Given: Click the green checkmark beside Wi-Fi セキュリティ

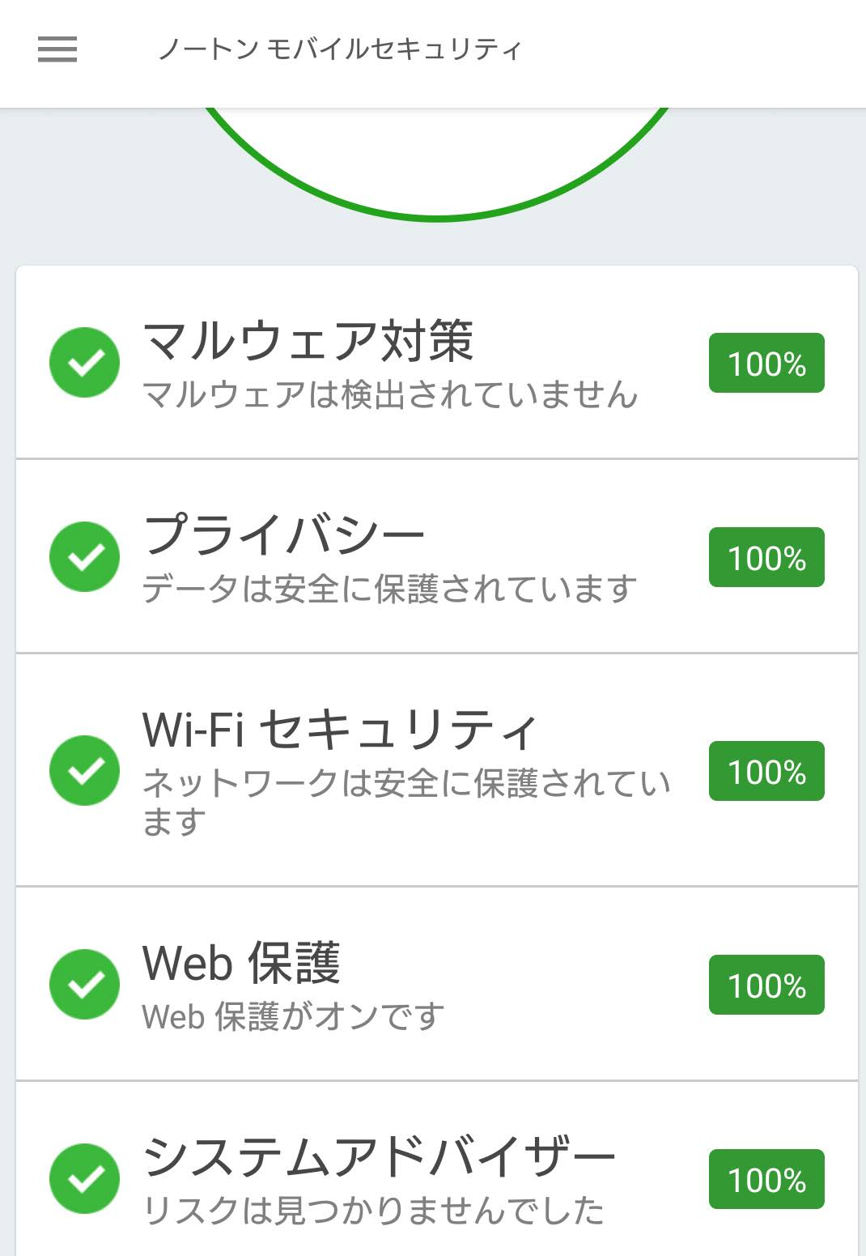Looking at the screenshot, I should (x=85, y=770).
